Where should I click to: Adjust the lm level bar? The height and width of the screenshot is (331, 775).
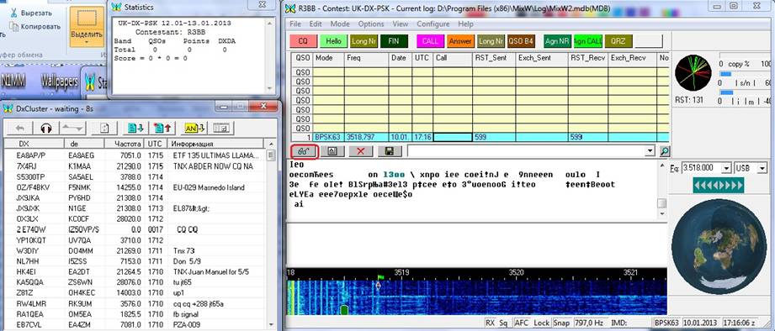[x=745, y=92]
